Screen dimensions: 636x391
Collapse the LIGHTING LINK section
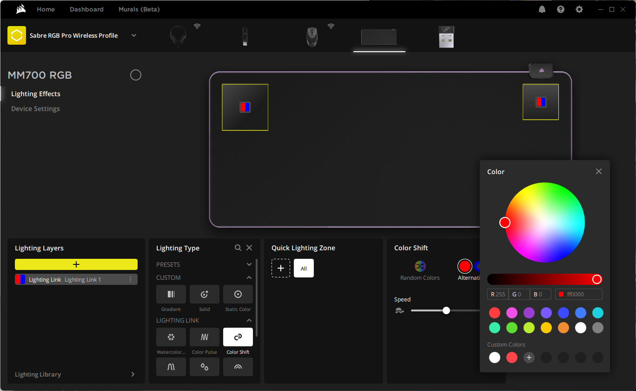tap(249, 320)
